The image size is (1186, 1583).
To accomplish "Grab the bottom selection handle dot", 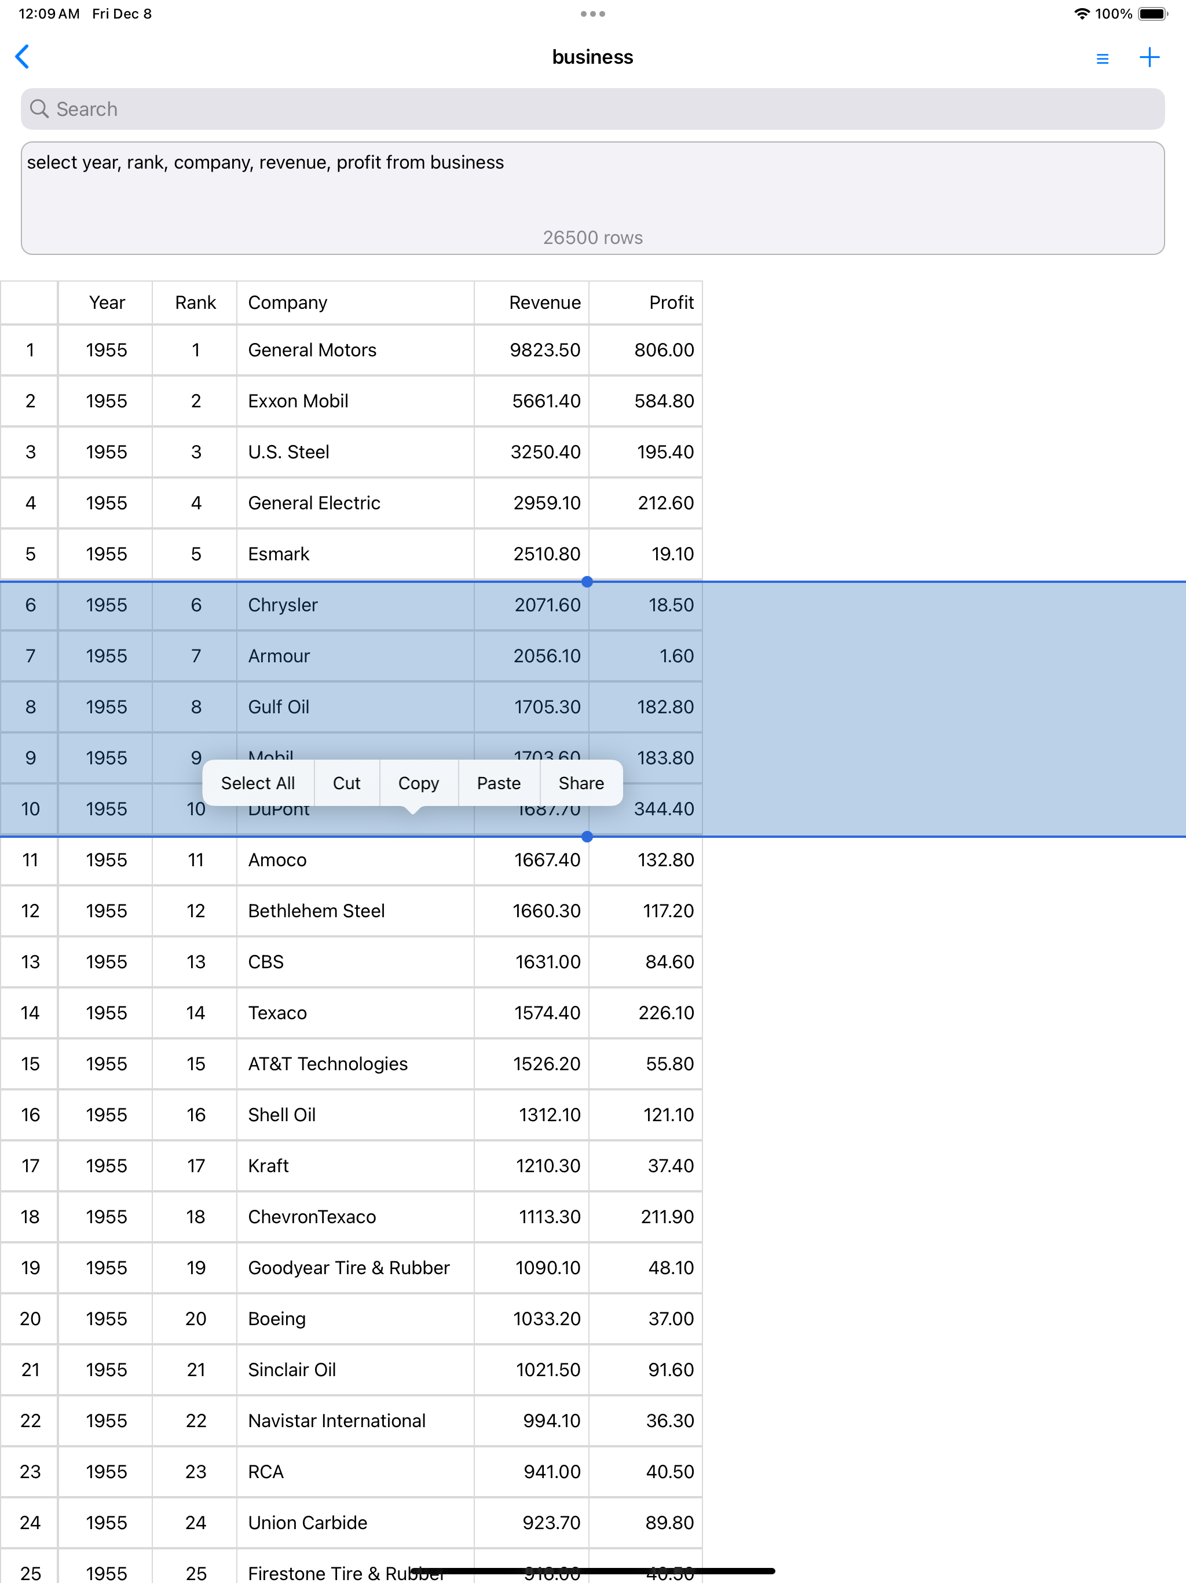I will (587, 836).
